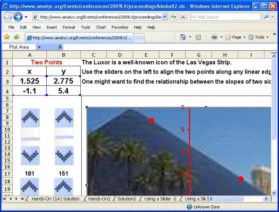Open the Insert menu
This screenshot has height=212, width=279.
(52, 27)
